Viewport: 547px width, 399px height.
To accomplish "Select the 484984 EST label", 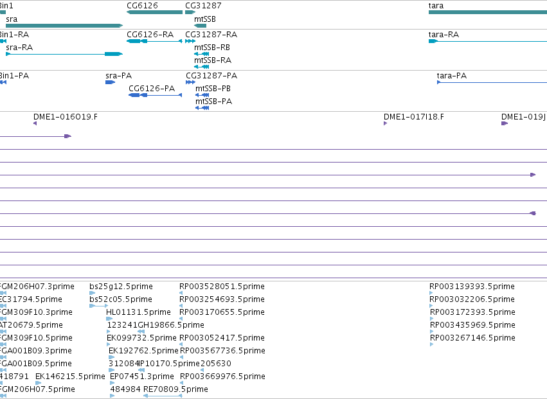I will (x=125, y=389).
